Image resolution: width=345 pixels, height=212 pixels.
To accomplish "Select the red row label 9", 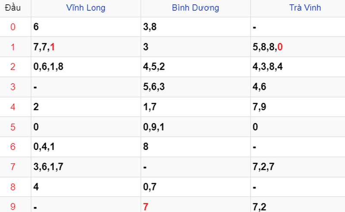I will click(13, 207).
